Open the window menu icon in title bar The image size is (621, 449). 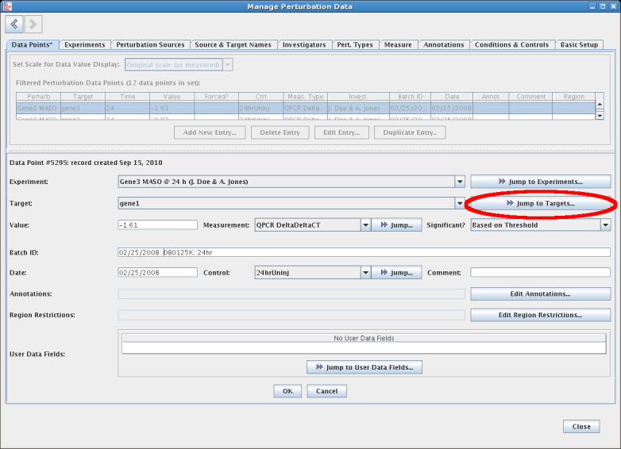click(7, 6)
